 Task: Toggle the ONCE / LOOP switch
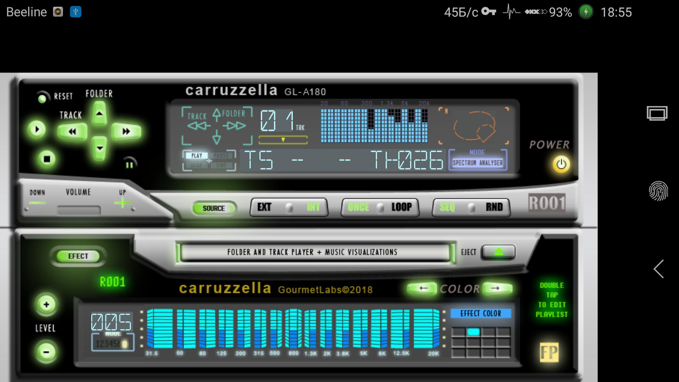(x=380, y=207)
